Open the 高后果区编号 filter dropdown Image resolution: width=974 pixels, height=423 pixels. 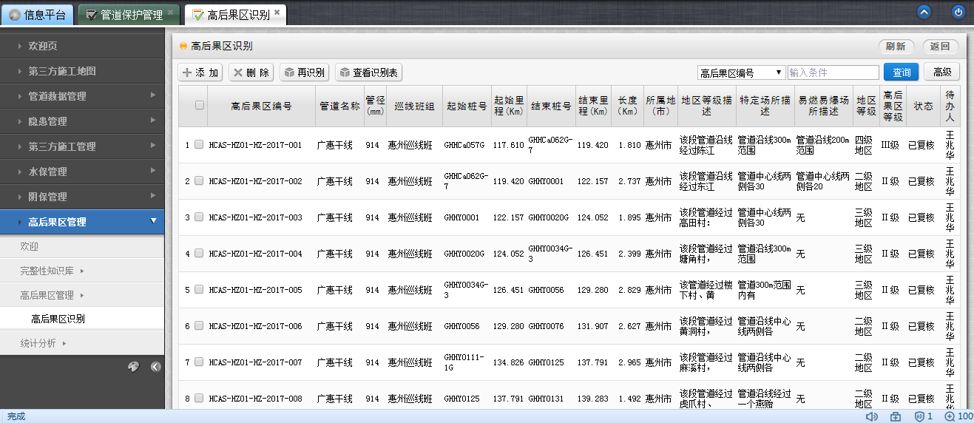pos(741,72)
